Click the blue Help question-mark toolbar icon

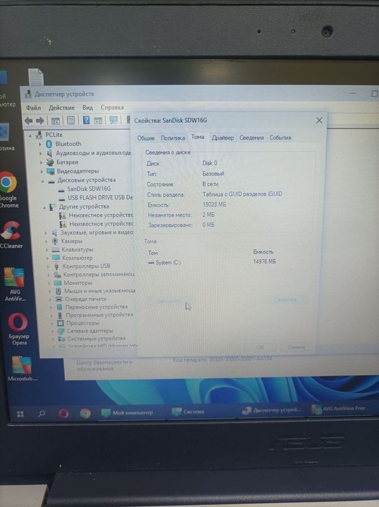86,120
